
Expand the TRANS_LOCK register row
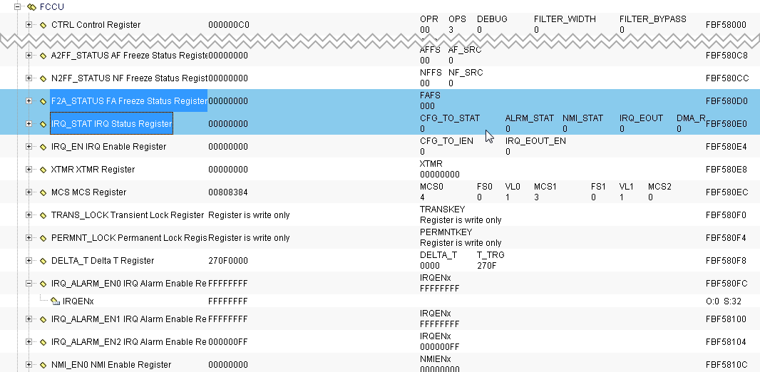coord(29,215)
